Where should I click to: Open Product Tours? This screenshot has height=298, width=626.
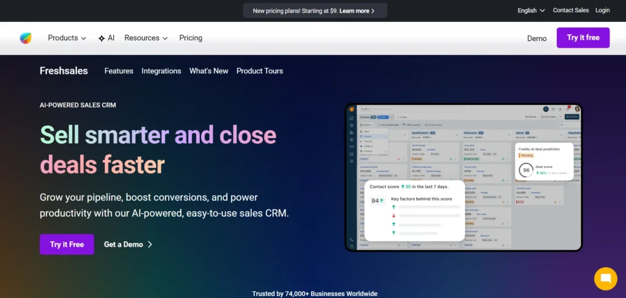click(259, 71)
